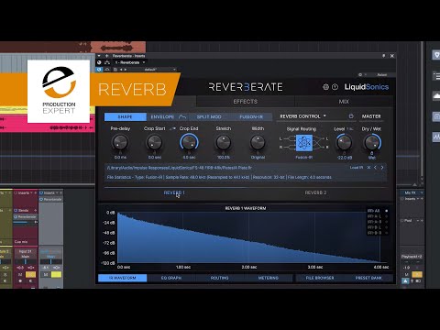The width and height of the screenshot is (440, 330).
Task: Solo the grey Reverberate channel
Action: click(56, 274)
